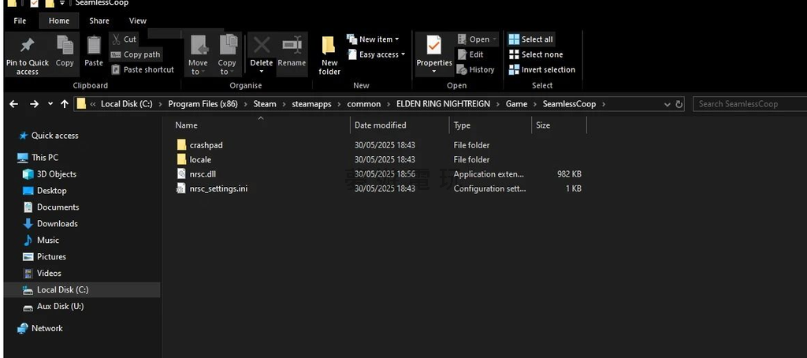Viewport: 807px width, 358px height.
Task: Open the View ribbon tab
Action: (138, 21)
